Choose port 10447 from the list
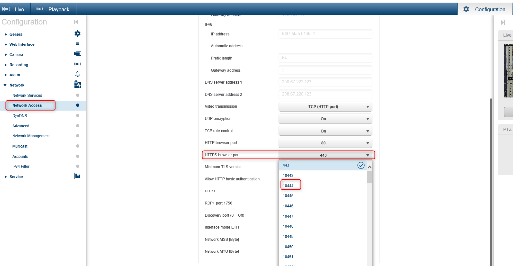 pyautogui.click(x=323, y=217)
